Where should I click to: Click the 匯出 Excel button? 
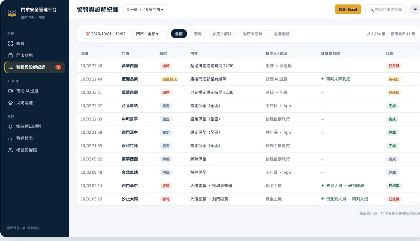(348, 9)
